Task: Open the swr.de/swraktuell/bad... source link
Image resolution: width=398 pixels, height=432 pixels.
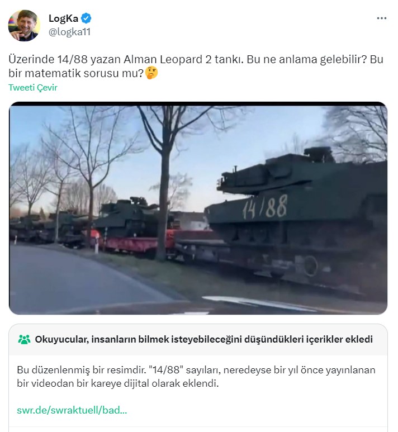Action: pyautogui.click(x=72, y=410)
